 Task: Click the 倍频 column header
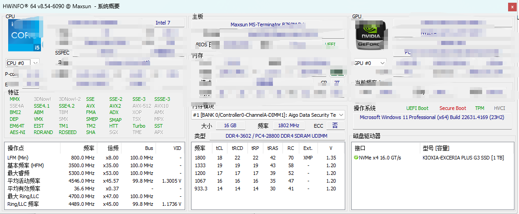(109, 148)
